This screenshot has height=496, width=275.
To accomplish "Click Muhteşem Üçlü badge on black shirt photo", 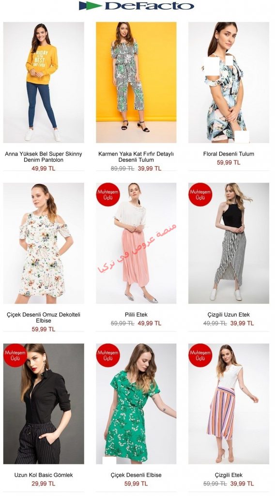I will click(15, 355).
